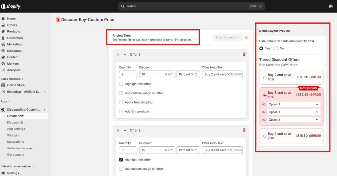
Task: Open the Home icon in sidebar
Action: (x=3, y=18)
